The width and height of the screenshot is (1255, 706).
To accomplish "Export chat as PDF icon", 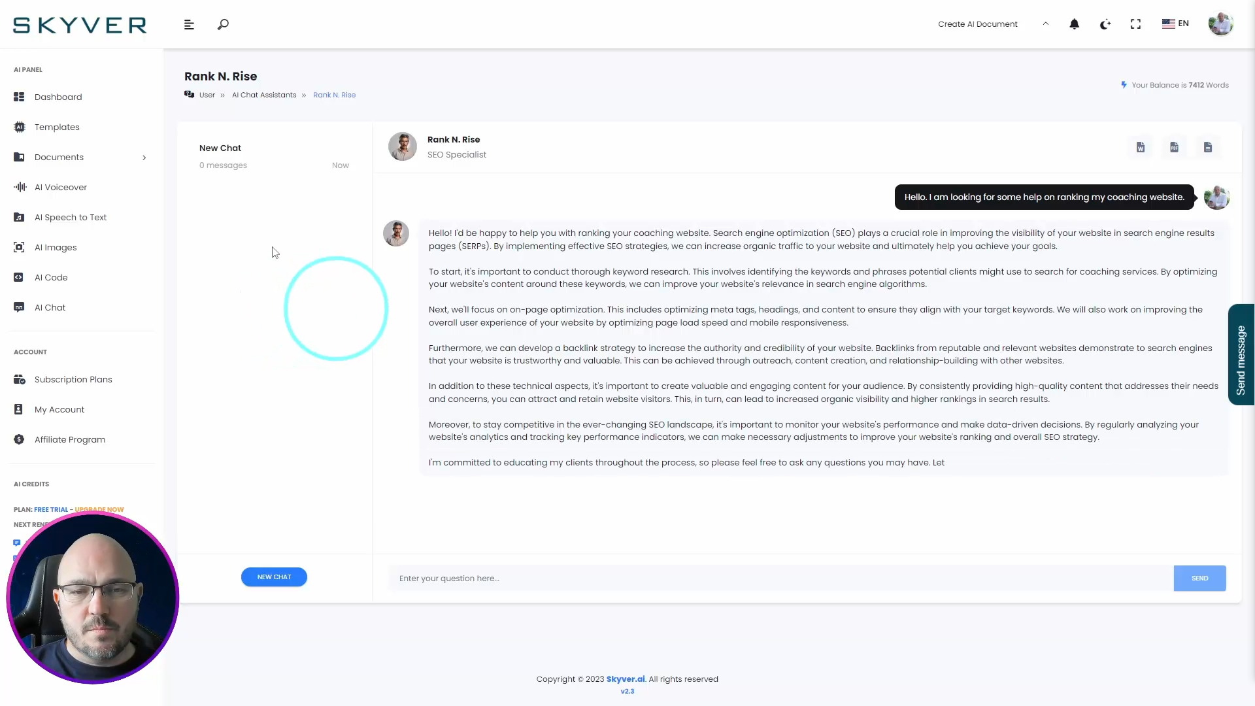I will (x=1174, y=147).
